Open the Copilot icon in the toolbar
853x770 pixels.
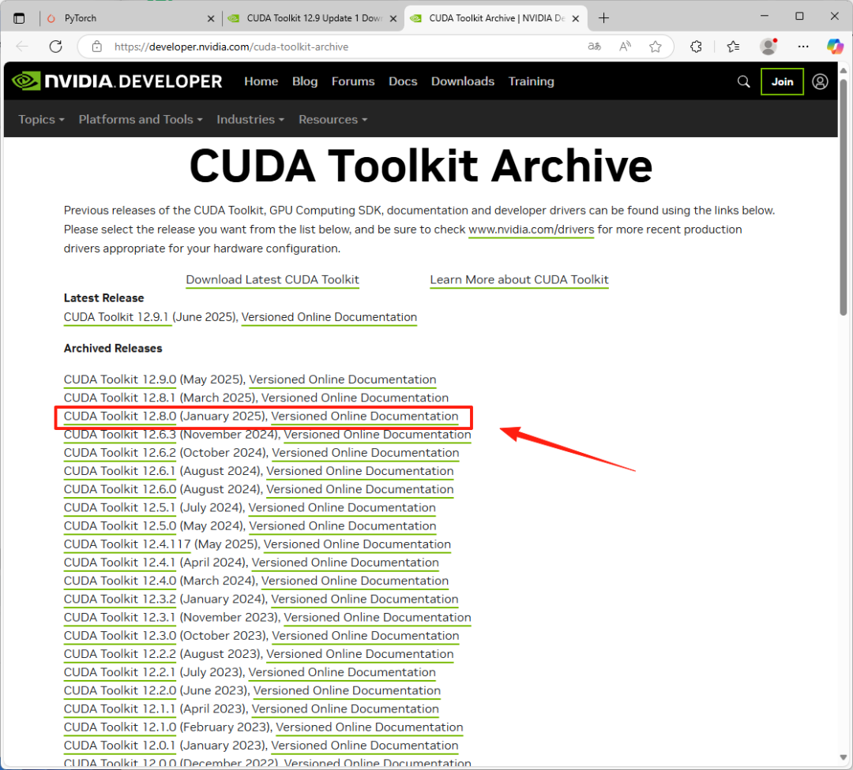[x=835, y=47]
